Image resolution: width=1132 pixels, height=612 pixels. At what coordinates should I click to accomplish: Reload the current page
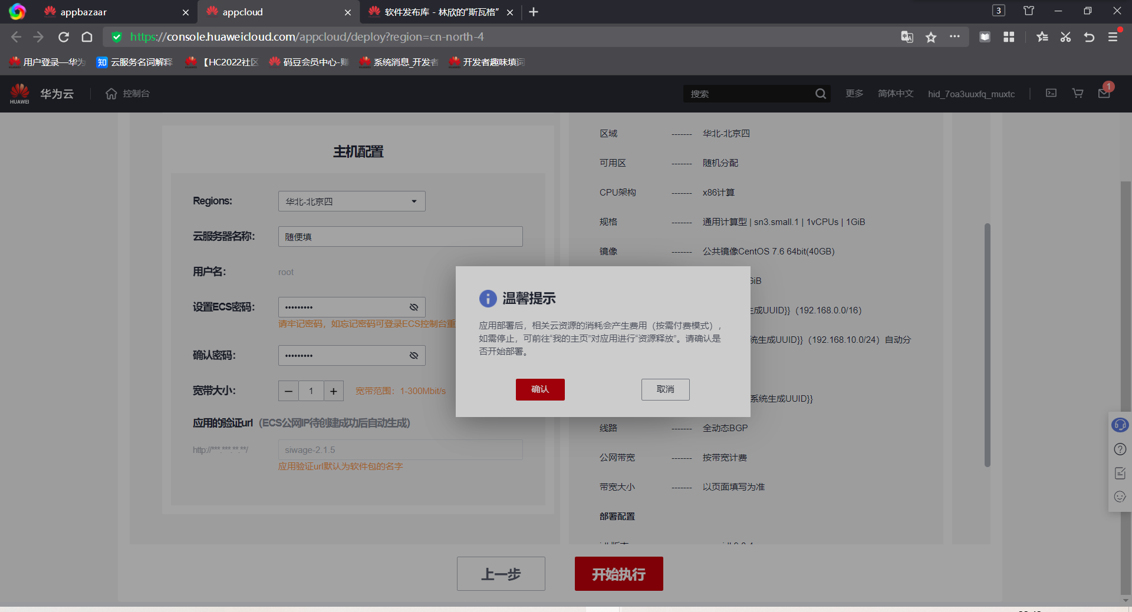pyautogui.click(x=64, y=37)
